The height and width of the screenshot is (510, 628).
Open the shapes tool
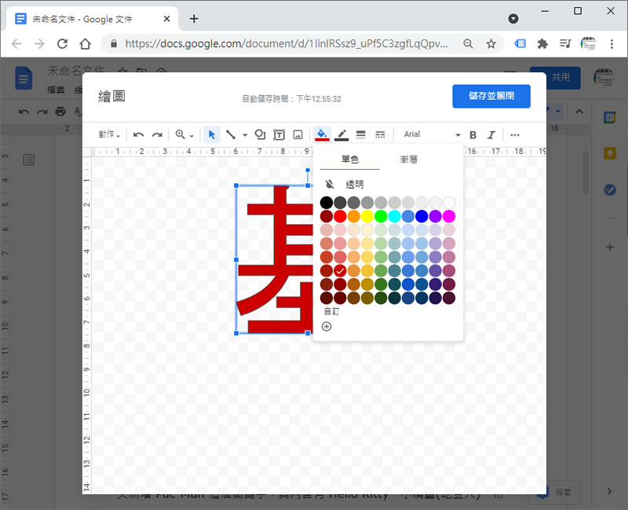tap(260, 134)
